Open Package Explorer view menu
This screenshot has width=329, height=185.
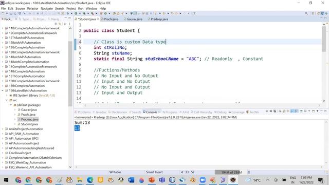(x=69, y=24)
